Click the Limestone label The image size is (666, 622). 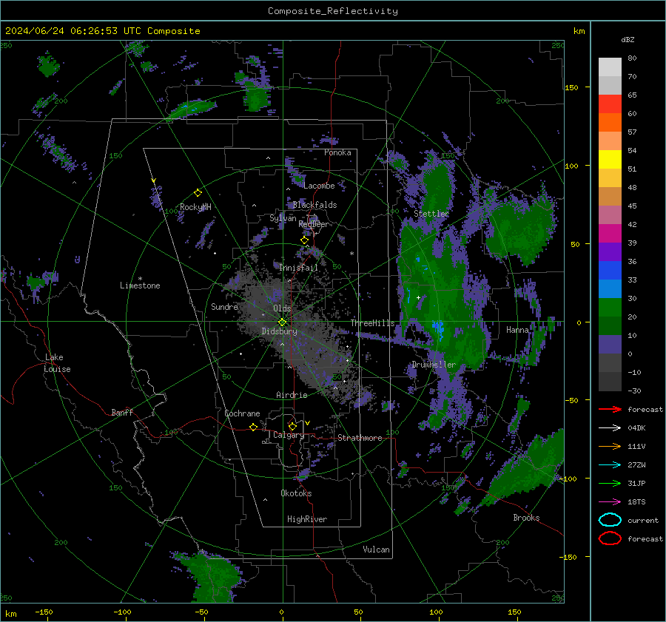(140, 285)
